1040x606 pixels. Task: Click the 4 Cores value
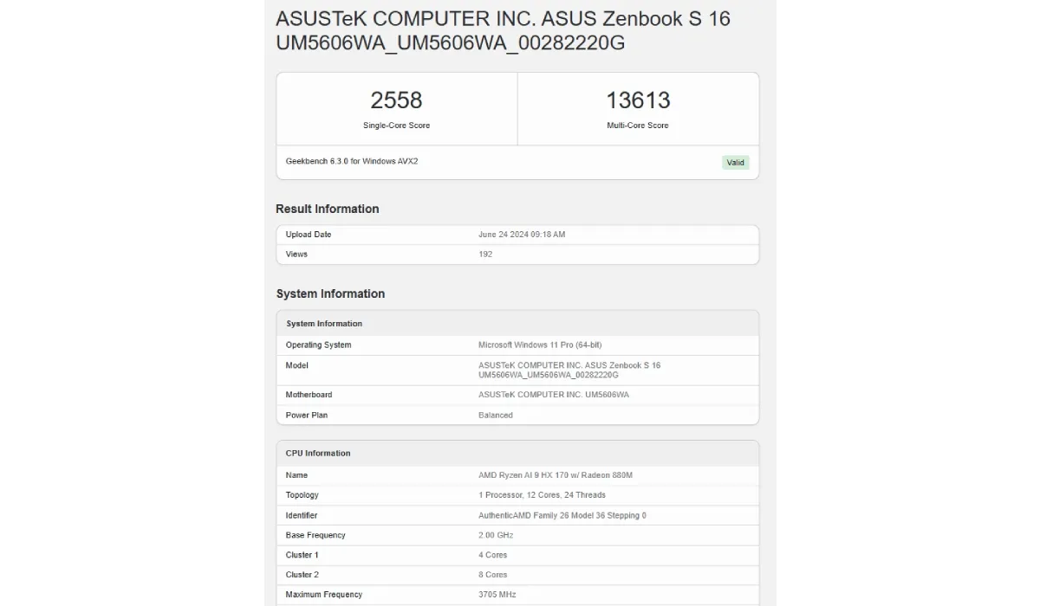493,555
